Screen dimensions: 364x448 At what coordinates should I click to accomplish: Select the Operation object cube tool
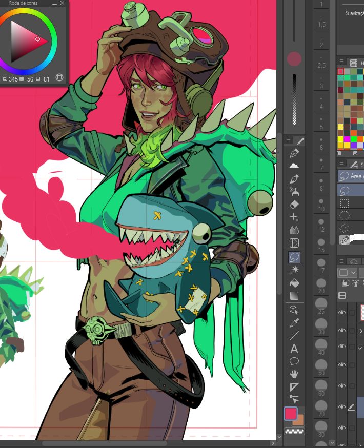(x=294, y=310)
